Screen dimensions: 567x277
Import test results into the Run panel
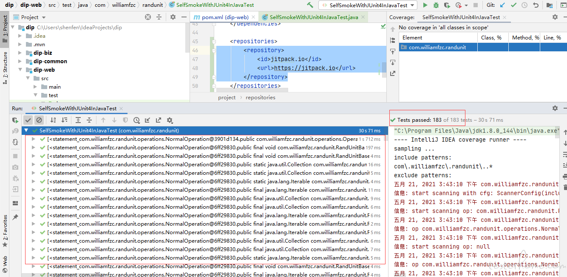tap(147, 120)
